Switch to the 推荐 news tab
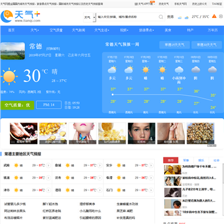 coord(170,161)
